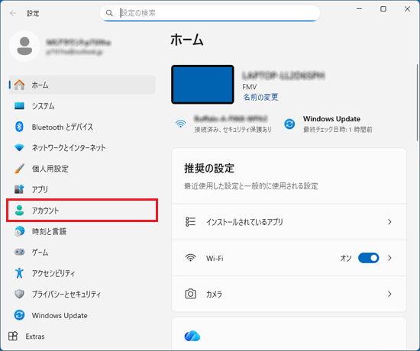Open the アプリ sidebar icon
This screenshot has height=351, width=420.
pyautogui.click(x=19, y=189)
